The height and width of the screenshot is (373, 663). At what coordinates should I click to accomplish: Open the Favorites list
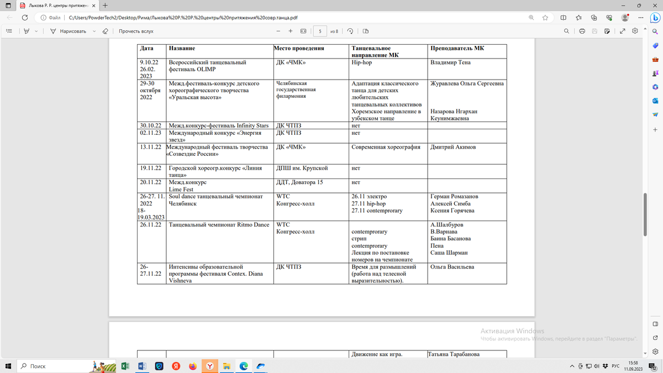(x=578, y=18)
